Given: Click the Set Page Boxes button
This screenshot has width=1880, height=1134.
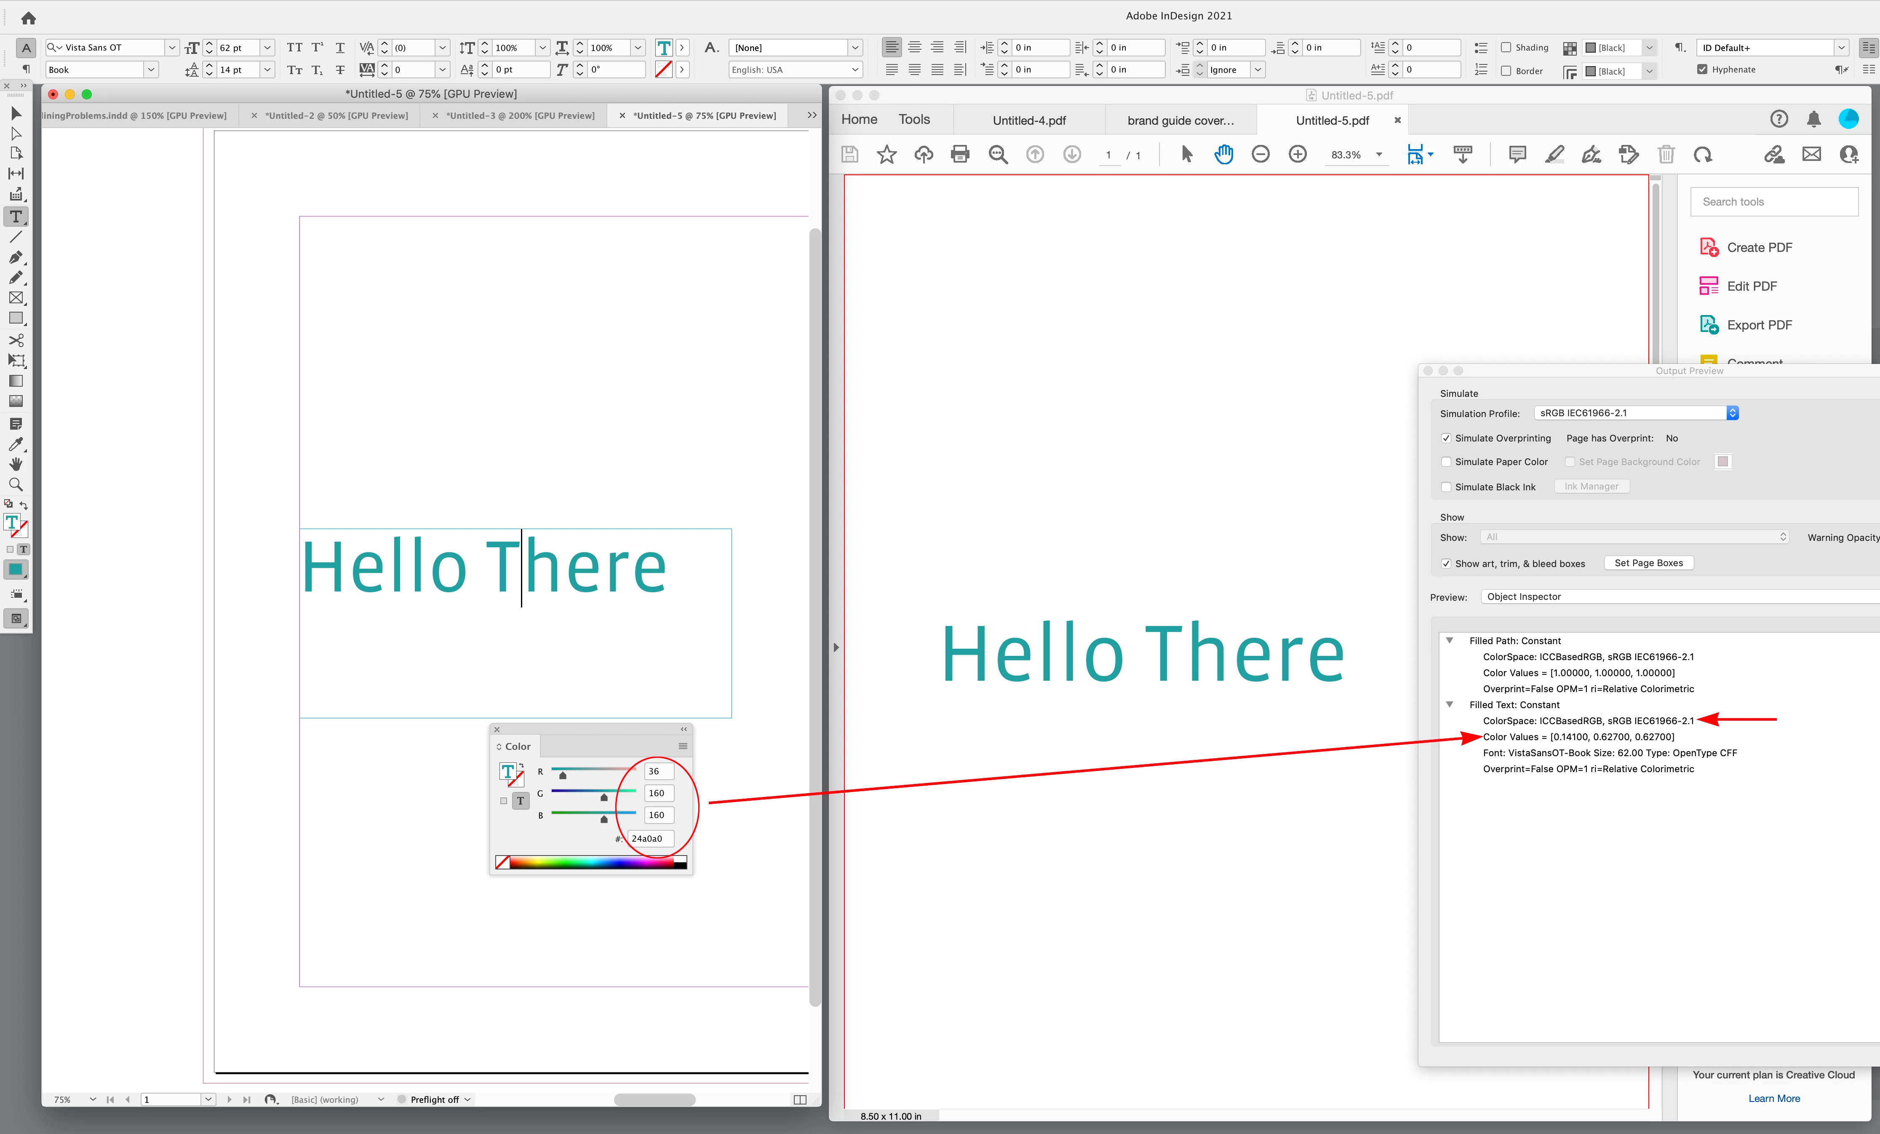Looking at the screenshot, I should (1648, 563).
